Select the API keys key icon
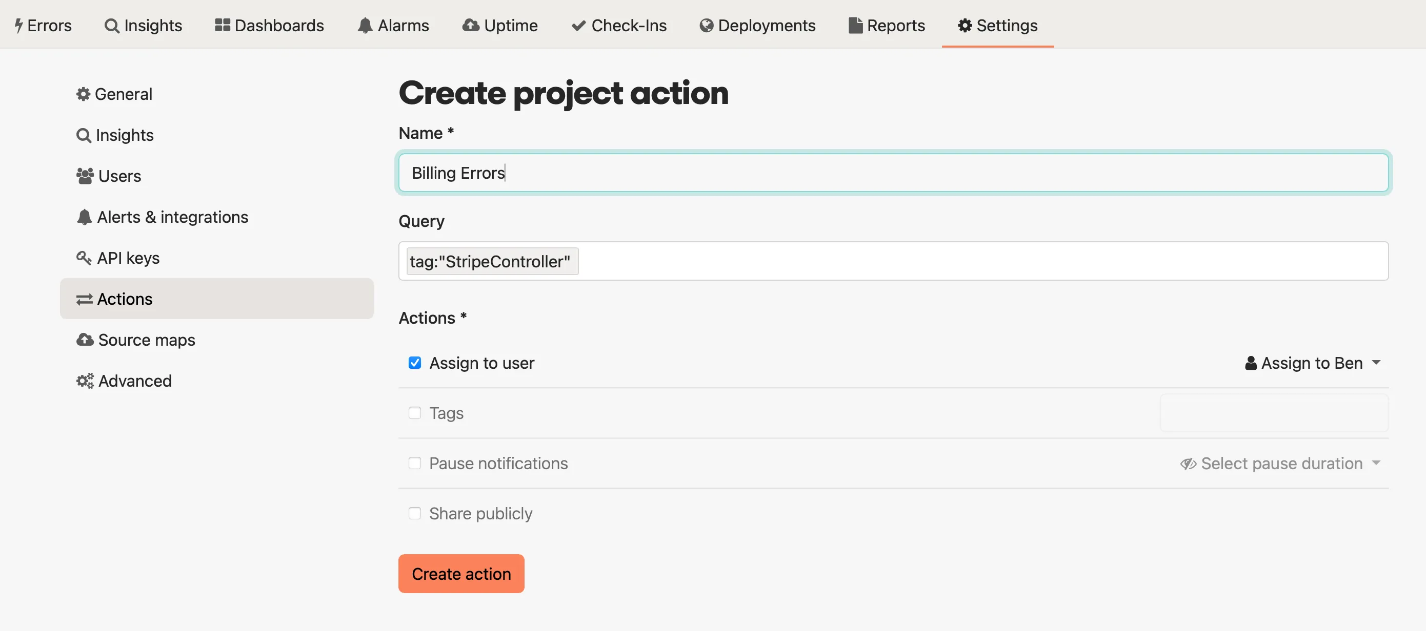This screenshot has width=1426, height=631. click(84, 257)
